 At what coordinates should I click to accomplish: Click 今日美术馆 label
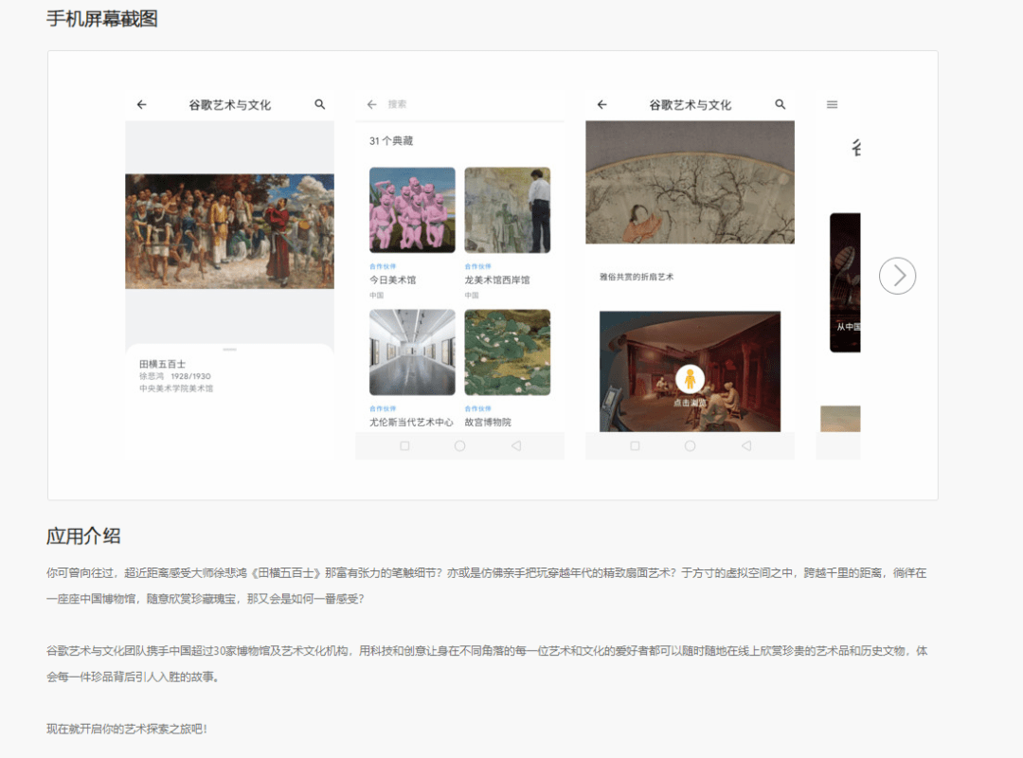click(x=393, y=280)
